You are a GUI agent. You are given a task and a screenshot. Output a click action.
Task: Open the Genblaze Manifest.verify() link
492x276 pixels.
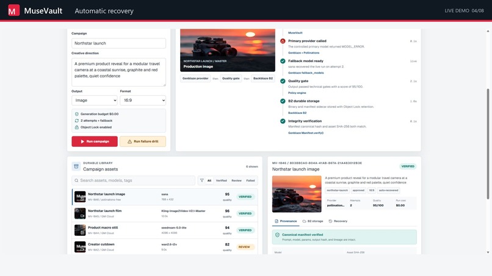point(306,133)
